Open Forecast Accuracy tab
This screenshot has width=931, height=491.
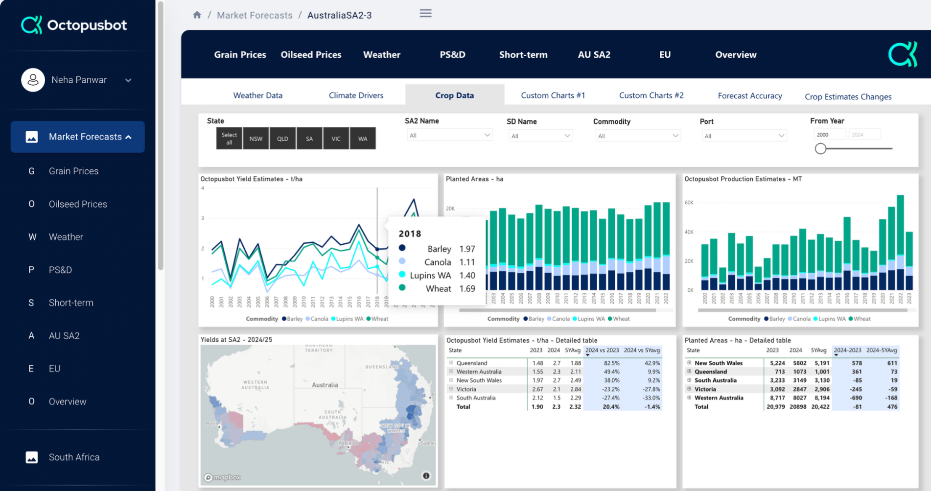[x=750, y=96]
